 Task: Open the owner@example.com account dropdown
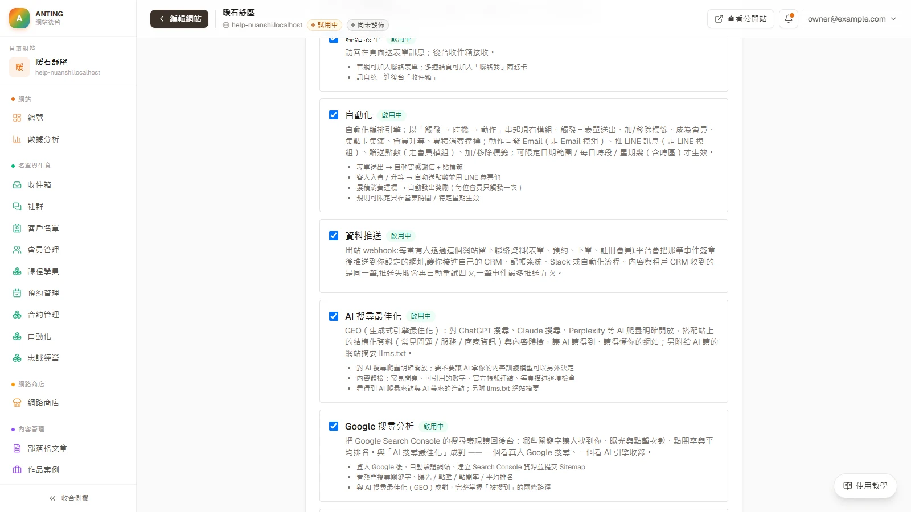852,19
